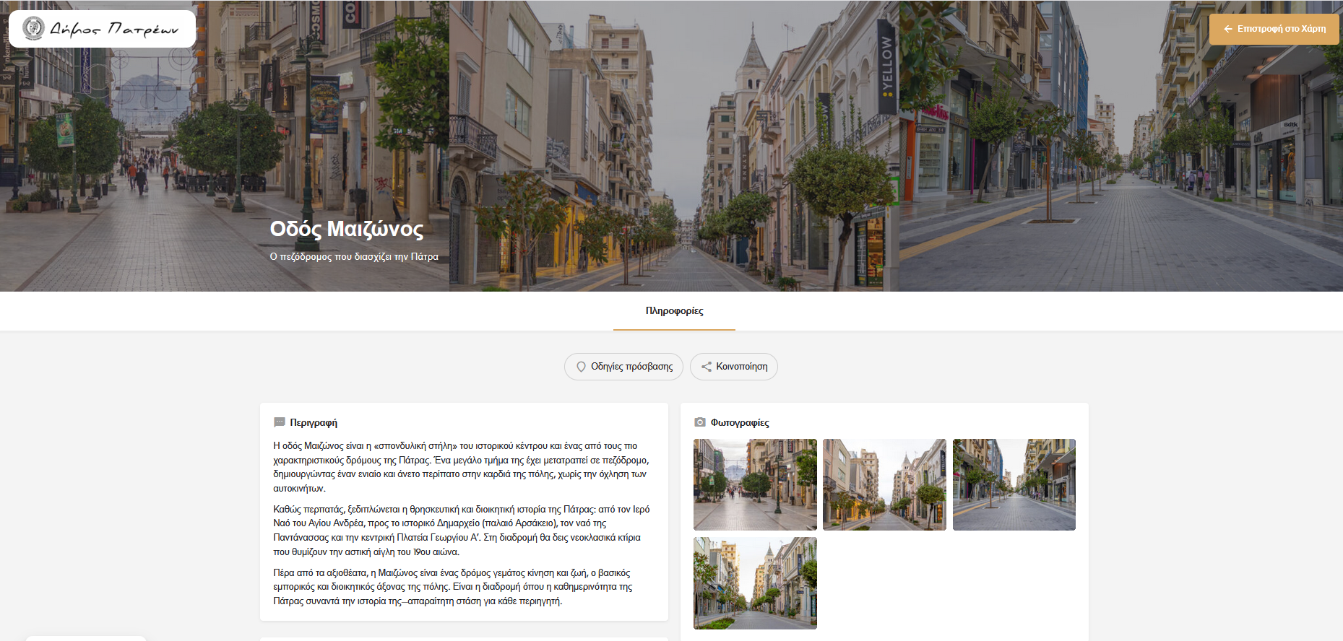The width and height of the screenshot is (1343, 641).
Task: Click the back arrow icon for returning to map
Action: (1227, 30)
